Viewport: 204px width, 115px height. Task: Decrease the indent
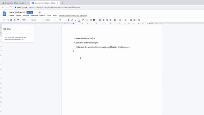click(x=131, y=20)
